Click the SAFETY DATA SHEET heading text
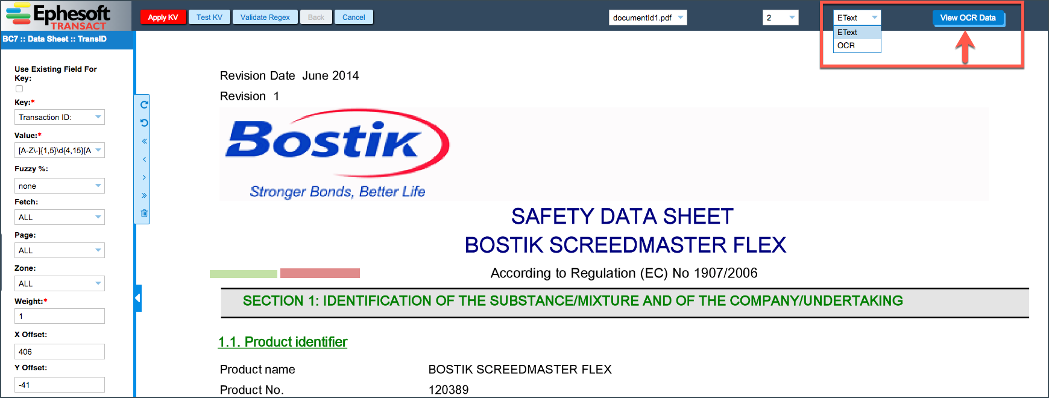 (622, 216)
